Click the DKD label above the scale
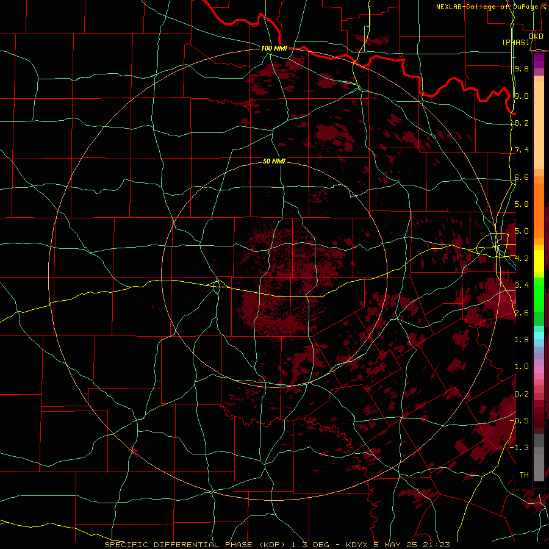Screen dimensions: 549x549 (536, 36)
